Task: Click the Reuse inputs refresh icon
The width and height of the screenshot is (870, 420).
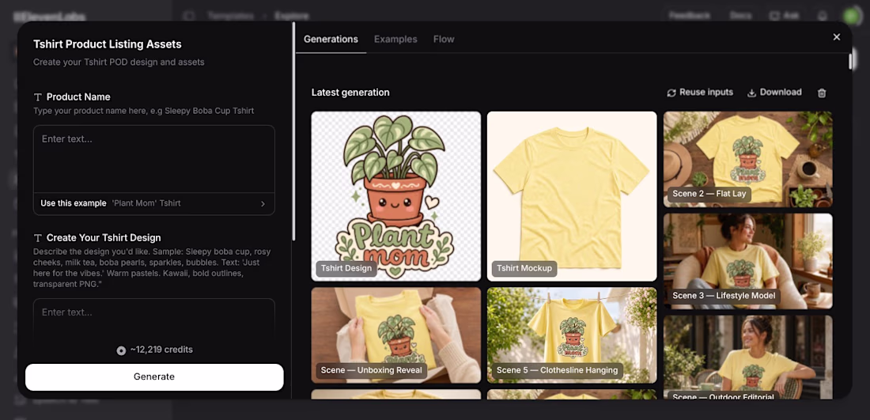Action: click(x=671, y=93)
